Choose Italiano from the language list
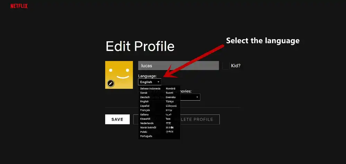Image resolution: width=346 pixels, height=164 pixels. click(144, 114)
